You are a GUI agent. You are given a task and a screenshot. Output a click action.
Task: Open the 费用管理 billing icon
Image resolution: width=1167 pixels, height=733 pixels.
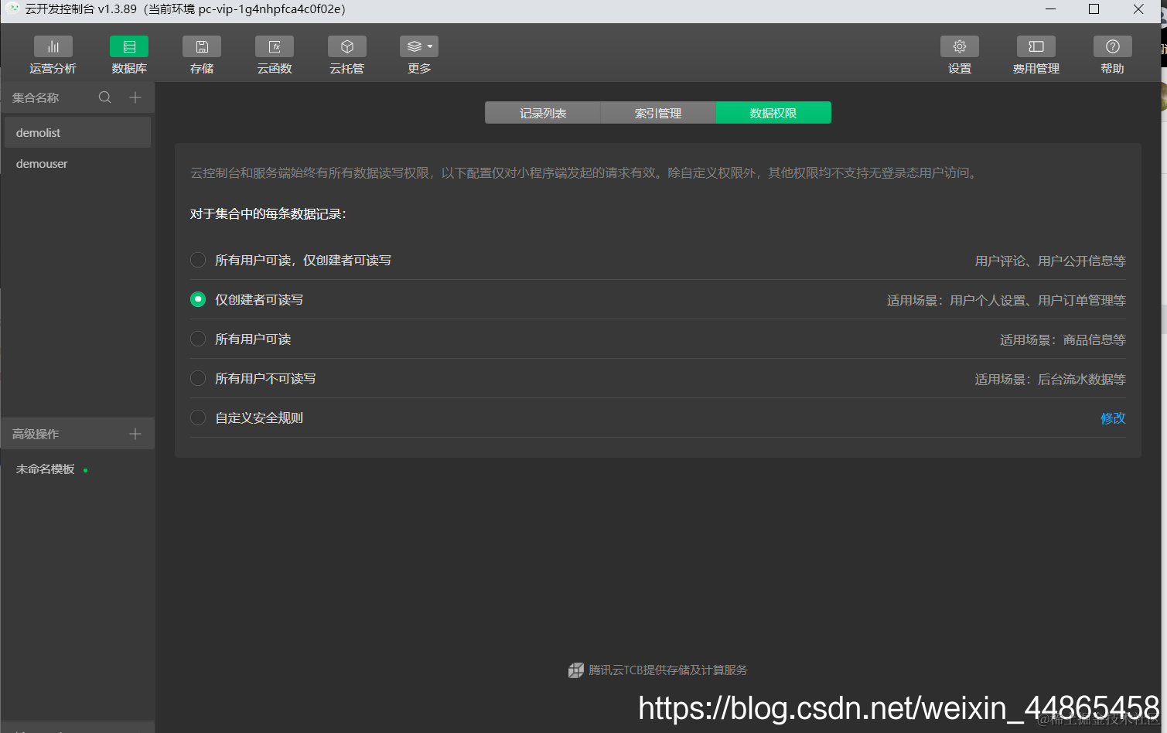point(1036,46)
